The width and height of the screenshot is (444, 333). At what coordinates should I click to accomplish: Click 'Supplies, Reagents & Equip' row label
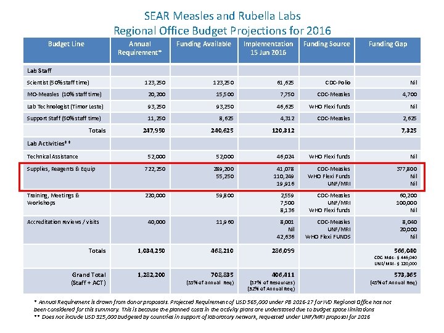click(61, 169)
